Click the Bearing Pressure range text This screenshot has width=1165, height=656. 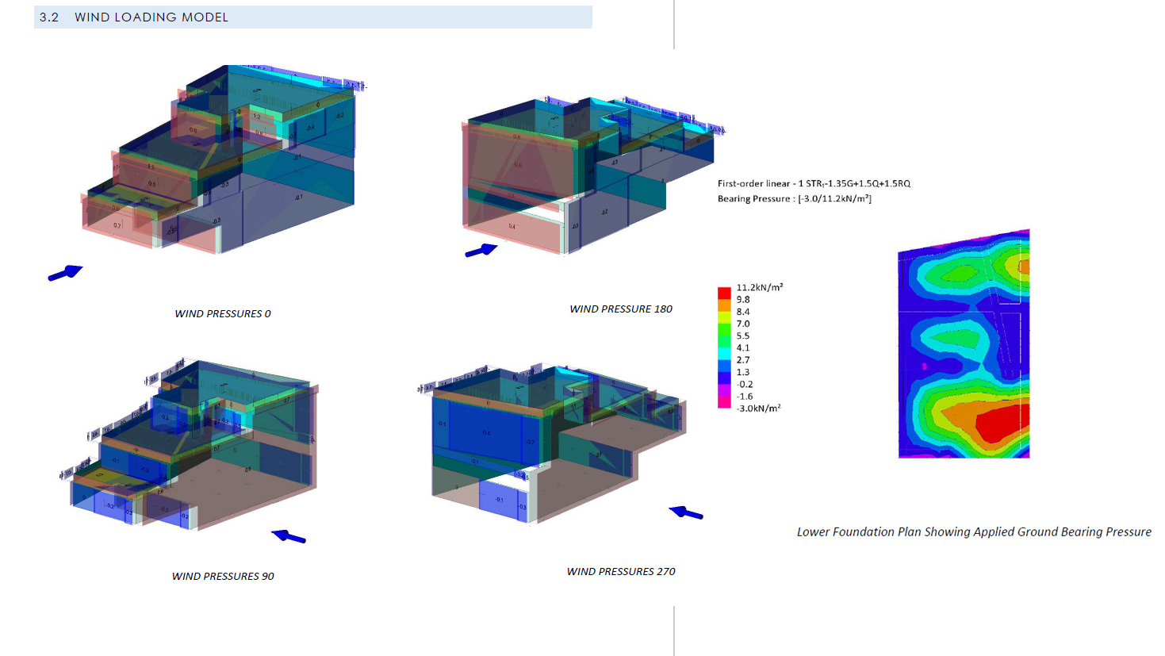(795, 199)
